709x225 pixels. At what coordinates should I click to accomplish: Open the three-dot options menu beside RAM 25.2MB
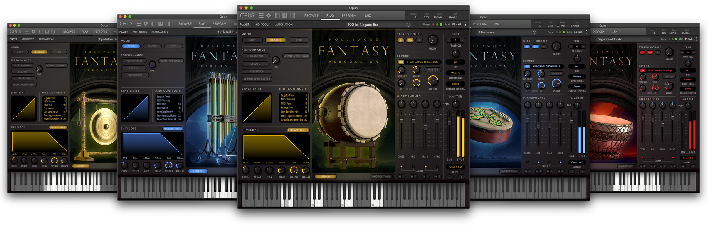586,32
